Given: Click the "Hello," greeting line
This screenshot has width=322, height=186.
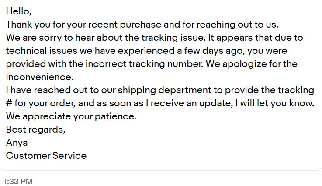Looking at the screenshot, I should 19,11.
